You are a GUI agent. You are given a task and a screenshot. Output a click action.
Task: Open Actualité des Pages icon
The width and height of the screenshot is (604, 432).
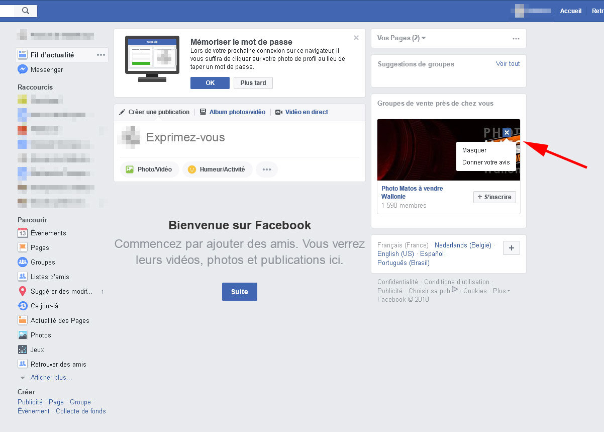[22, 320]
